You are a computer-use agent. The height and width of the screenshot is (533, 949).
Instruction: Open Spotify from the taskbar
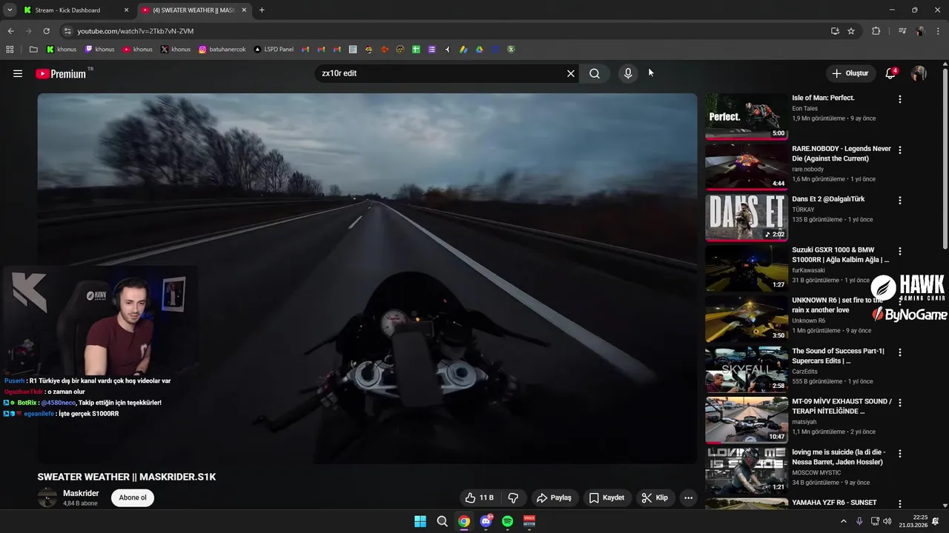(x=508, y=521)
